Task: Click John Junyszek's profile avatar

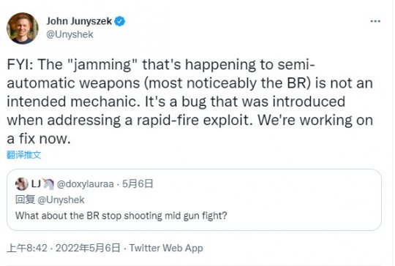Action: (23, 28)
